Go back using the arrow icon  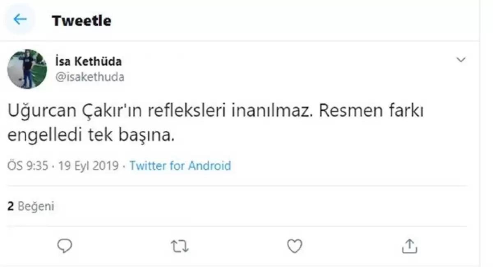pos(20,19)
